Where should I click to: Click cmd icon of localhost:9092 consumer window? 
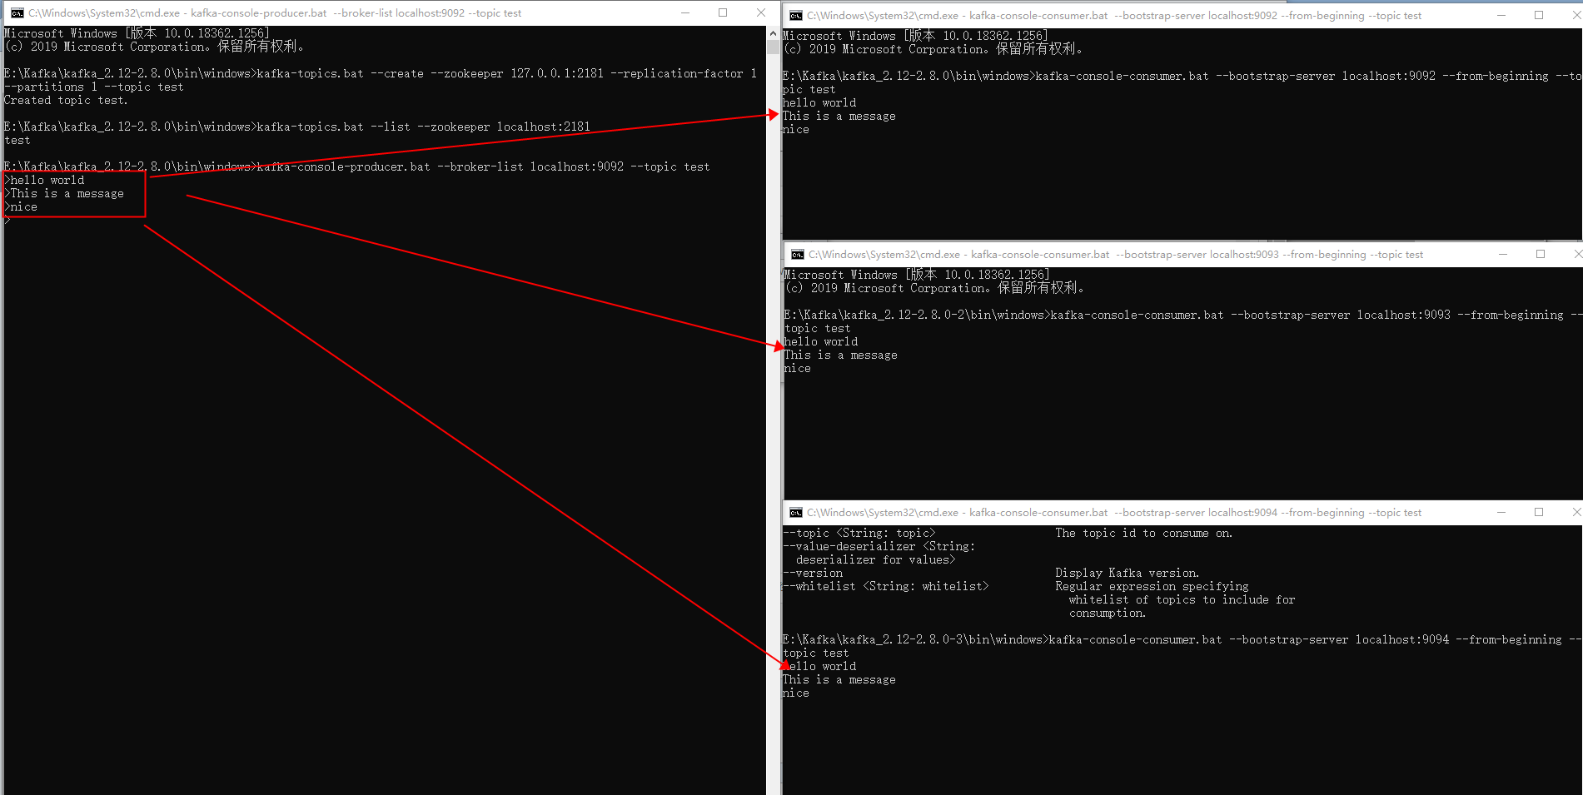pos(796,15)
